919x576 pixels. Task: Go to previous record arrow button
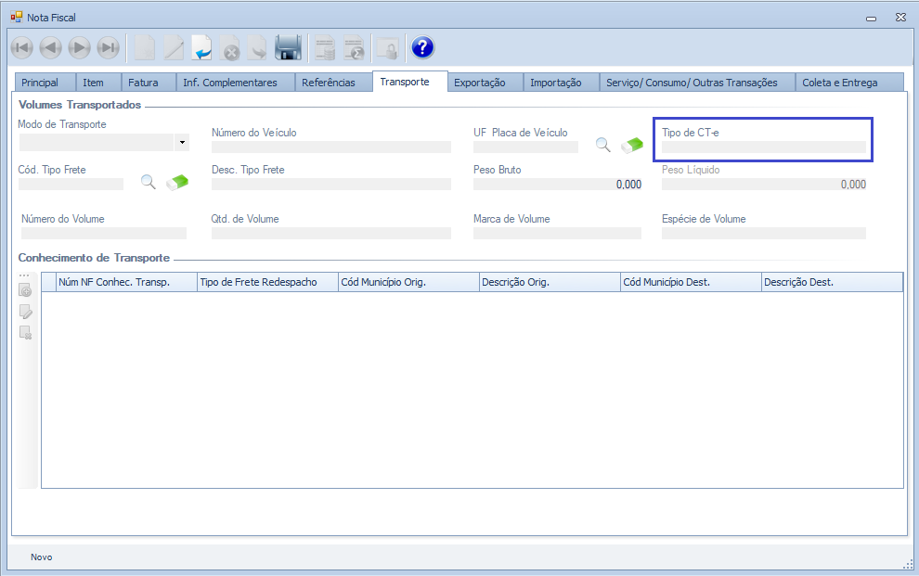51,47
